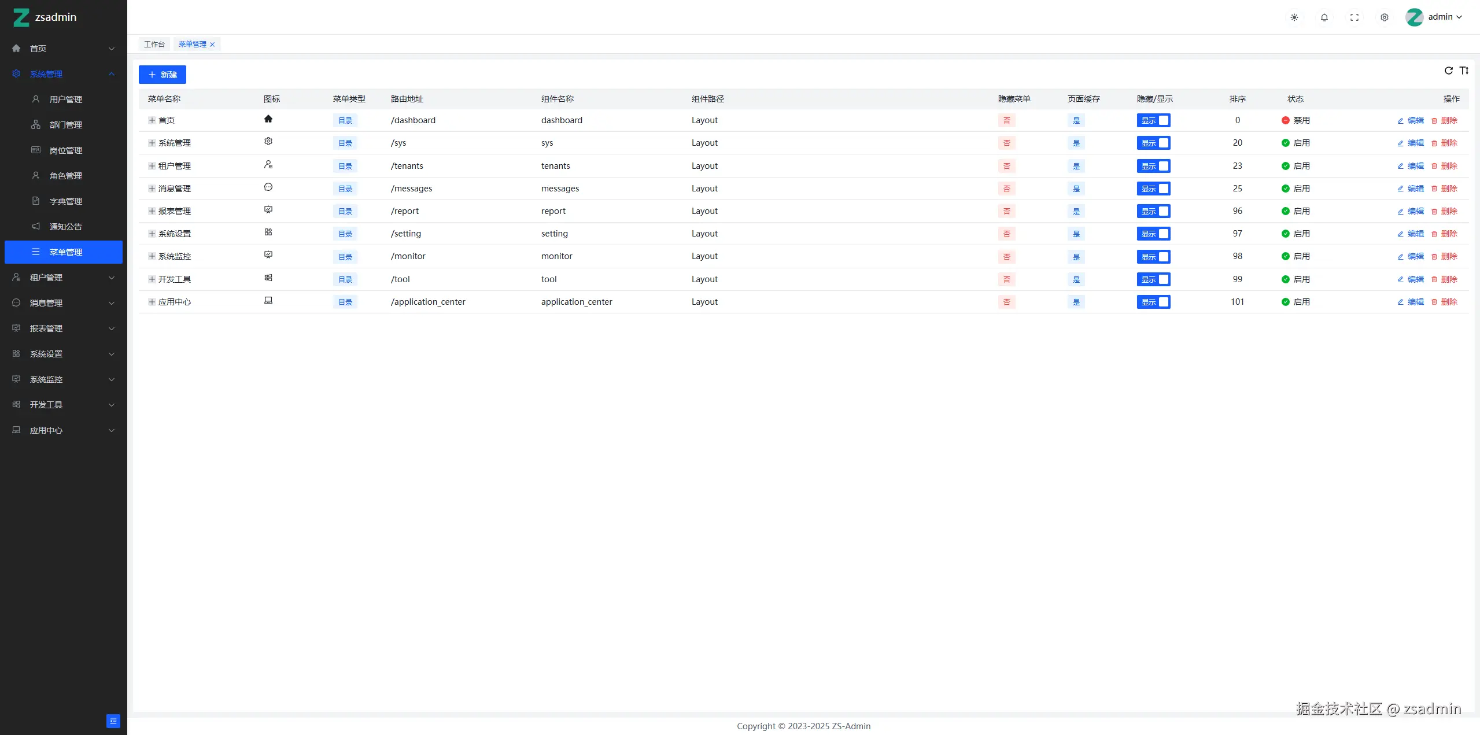Image resolution: width=1480 pixels, height=735 pixels.
Task: Refresh the menu table
Action: [1448, 71]
